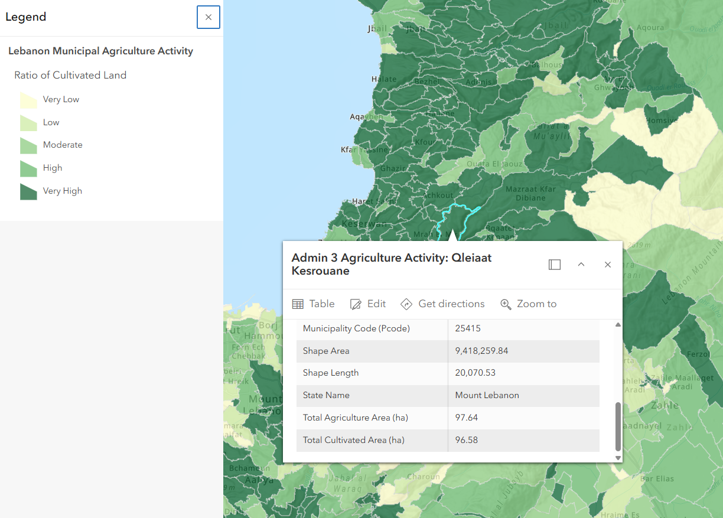Click the popup title Qleiaat Kesrouane
The width and height of the screenshot is (723, 518).
[392, 265]
